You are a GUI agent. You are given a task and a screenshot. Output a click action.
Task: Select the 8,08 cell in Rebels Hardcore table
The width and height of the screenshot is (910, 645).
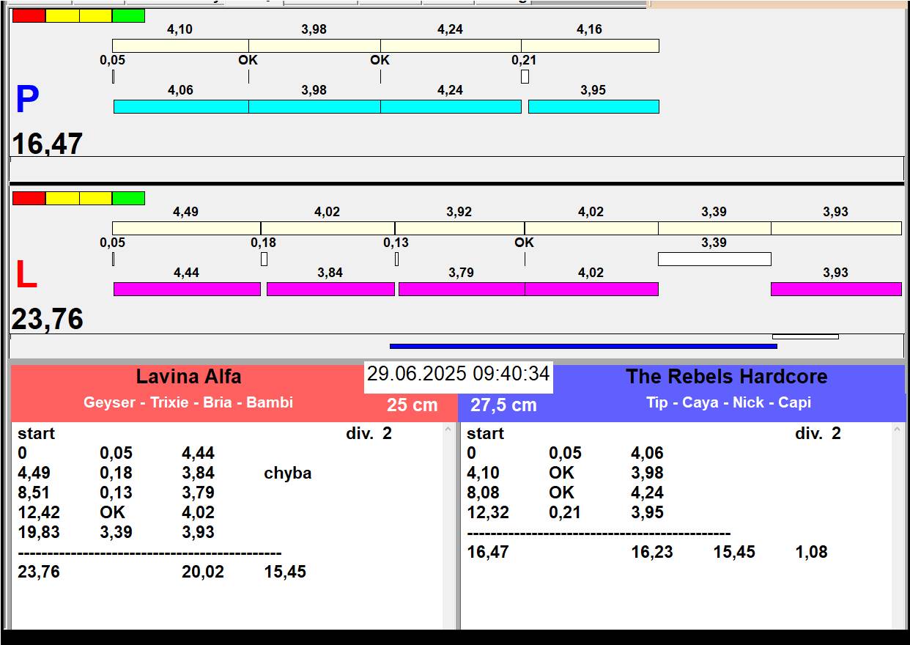click(484, 493)
